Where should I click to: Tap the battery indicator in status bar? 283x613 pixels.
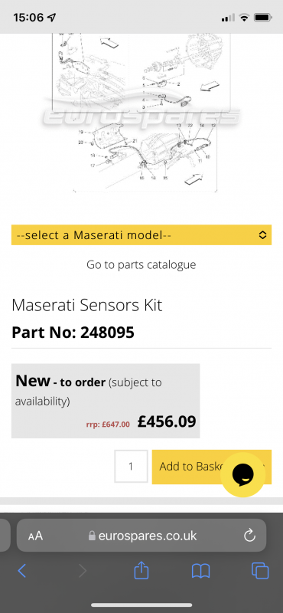point(263,18)
